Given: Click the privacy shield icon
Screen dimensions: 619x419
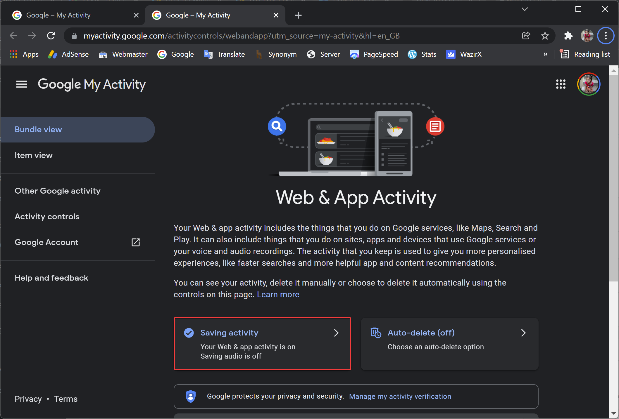Looking at the screenshot, I should pyautogui.click(x=191, y=396).
